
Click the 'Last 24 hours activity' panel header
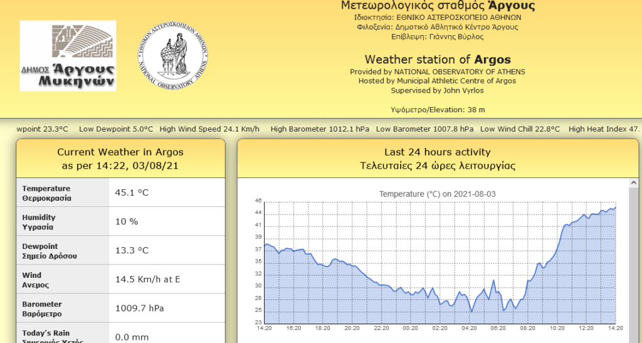[437, 159]
